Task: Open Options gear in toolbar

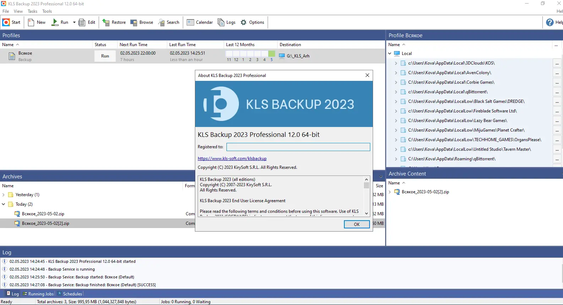Action: click(244, 22)
